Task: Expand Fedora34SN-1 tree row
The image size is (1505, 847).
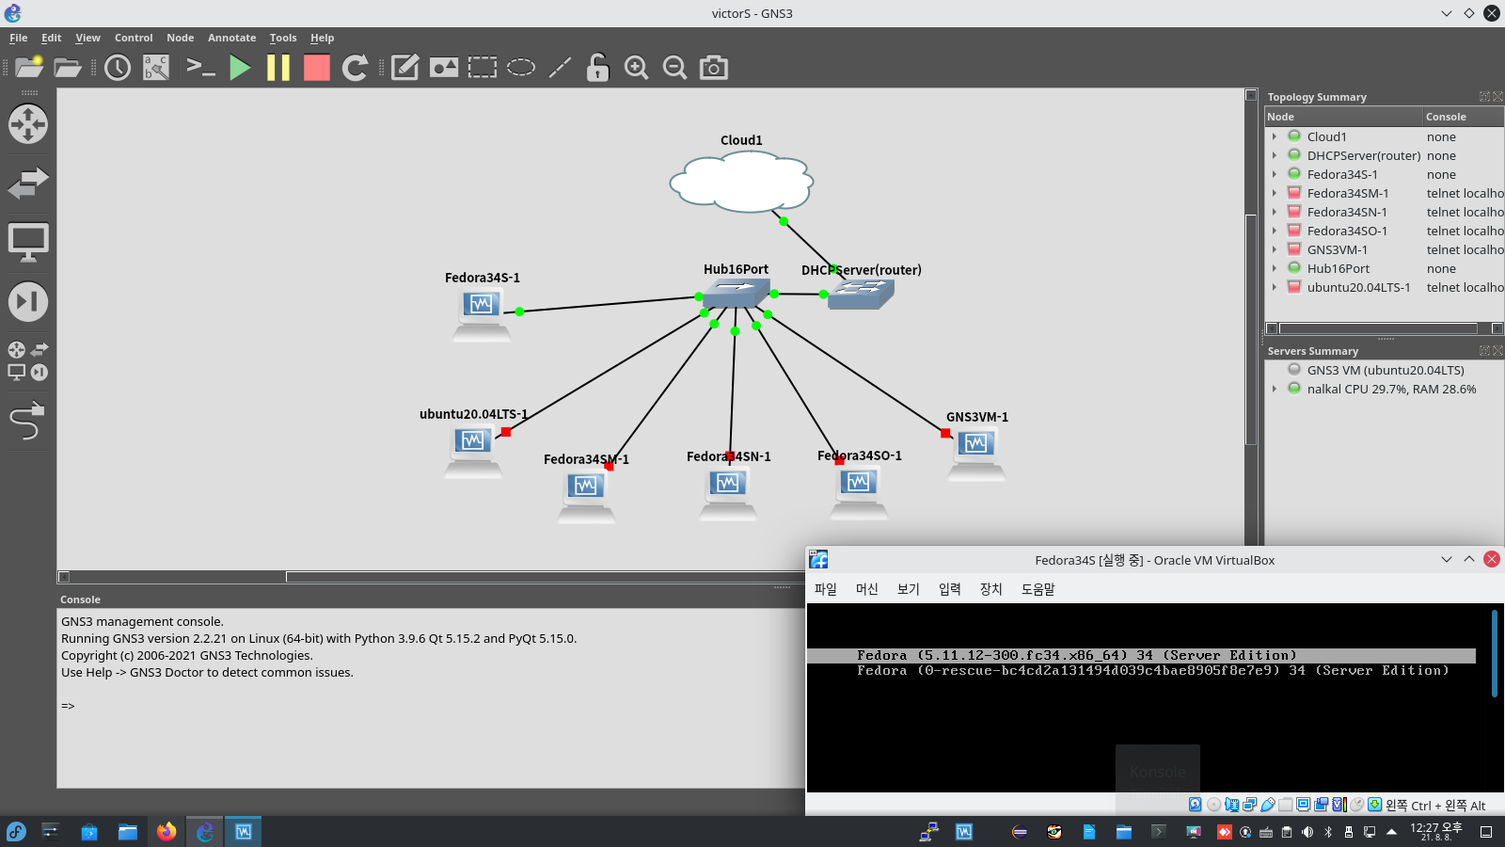Action: [x=1275, y=212]
